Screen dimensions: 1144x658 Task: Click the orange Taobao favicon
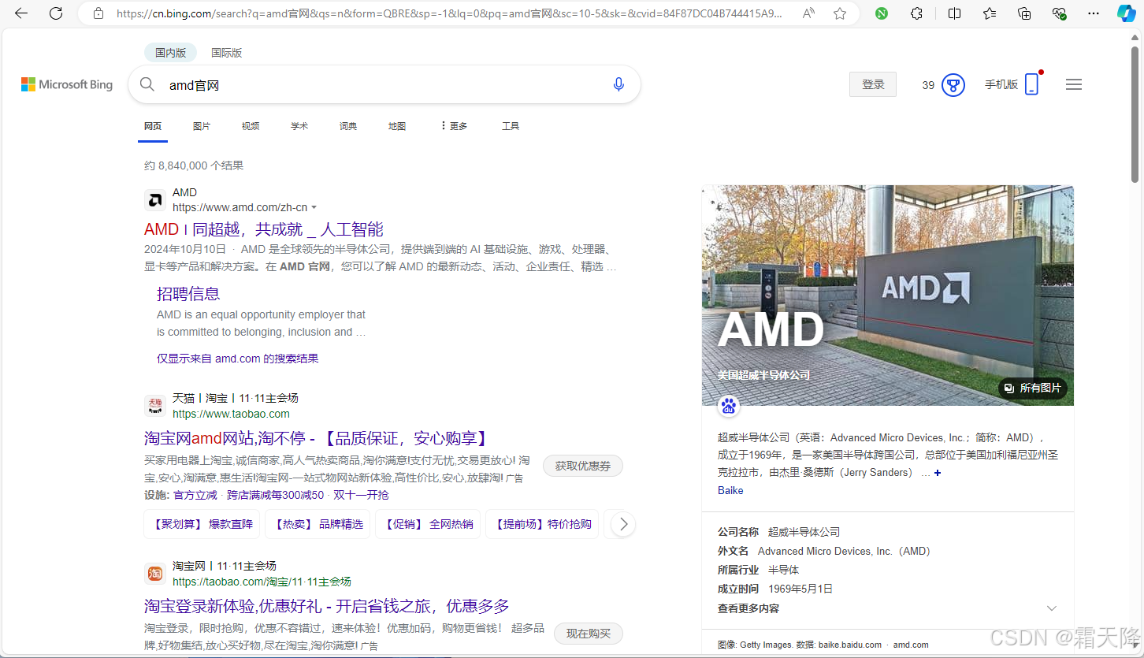click(155, 574)
